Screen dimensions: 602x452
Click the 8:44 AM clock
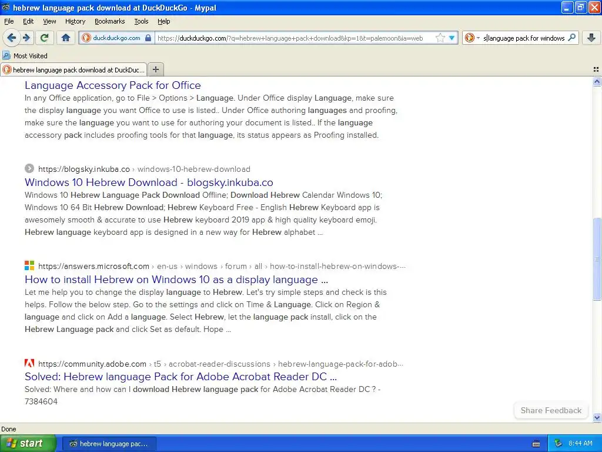580,444
